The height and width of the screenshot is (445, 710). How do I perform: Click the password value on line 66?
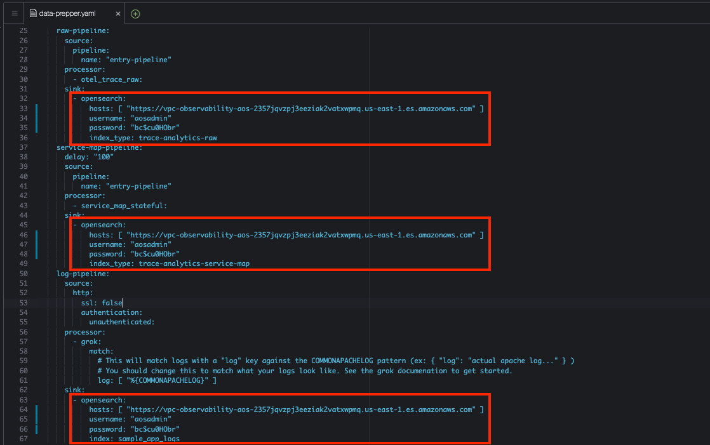coord(155,429)
